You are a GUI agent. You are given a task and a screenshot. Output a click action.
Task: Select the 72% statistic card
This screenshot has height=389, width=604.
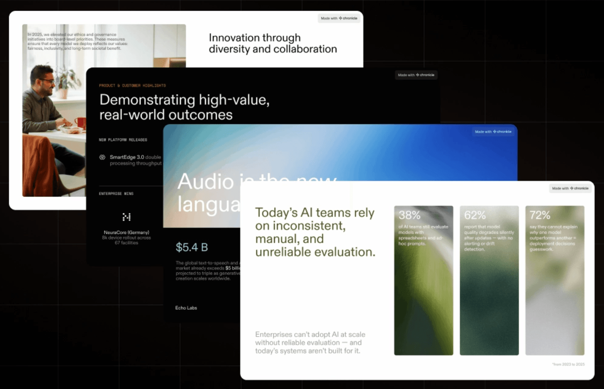[554, 280]
